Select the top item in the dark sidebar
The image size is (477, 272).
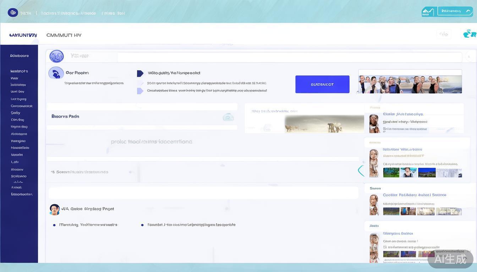(x=20, y=56)
